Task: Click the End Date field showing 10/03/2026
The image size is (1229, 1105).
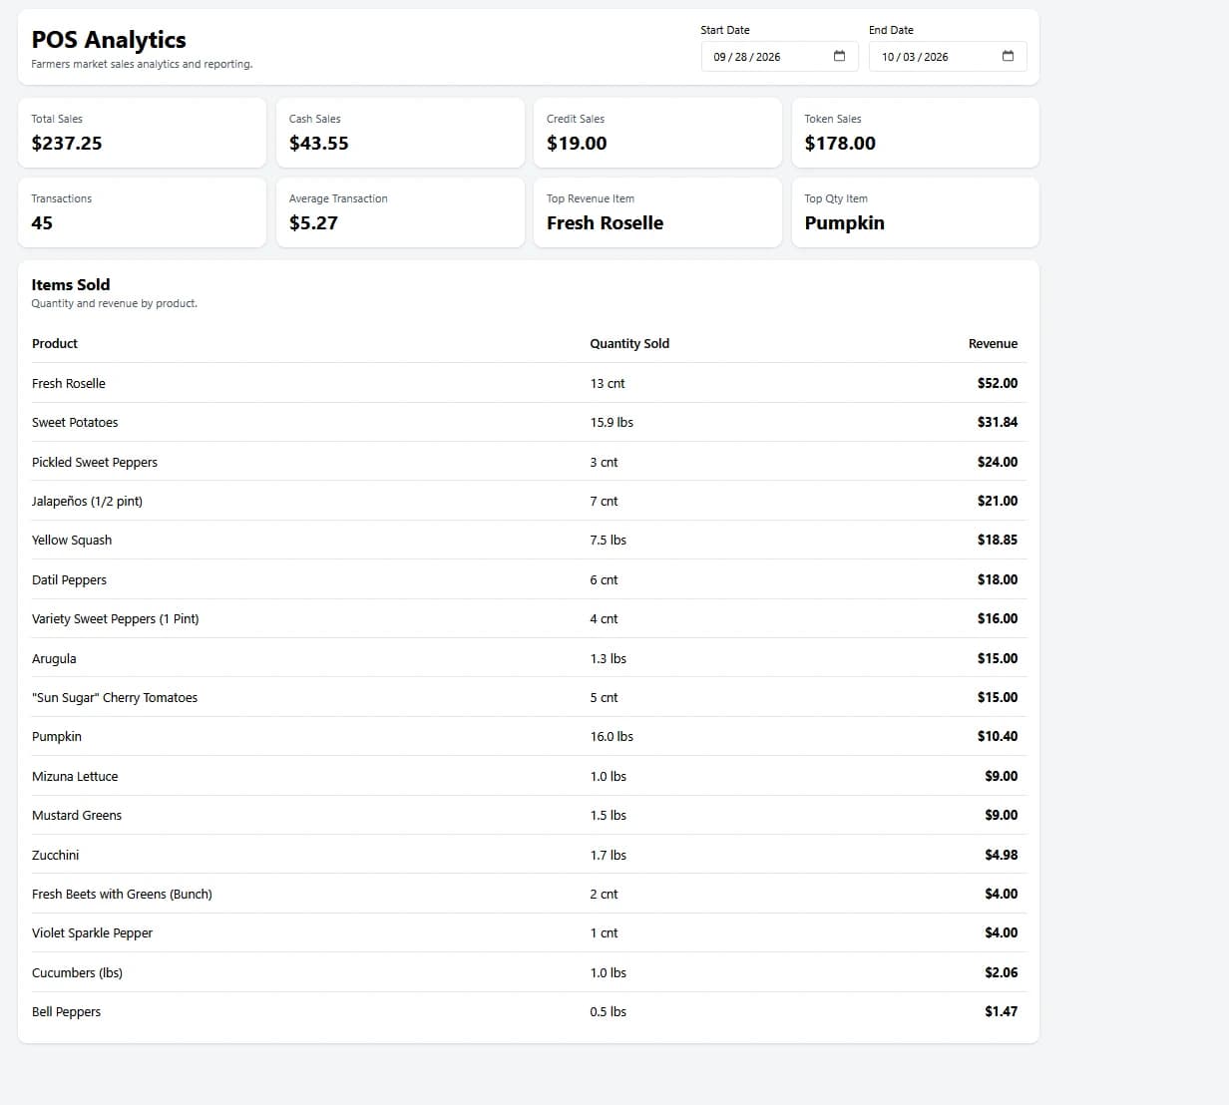Action: 948,56
